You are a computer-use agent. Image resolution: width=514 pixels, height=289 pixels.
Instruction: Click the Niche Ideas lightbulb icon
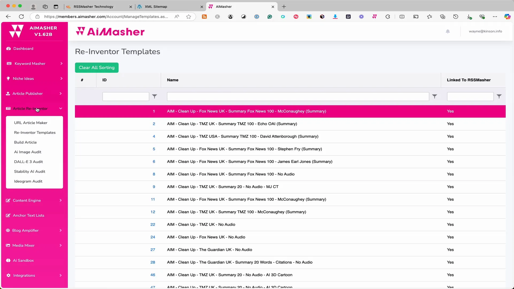[8, 78]
